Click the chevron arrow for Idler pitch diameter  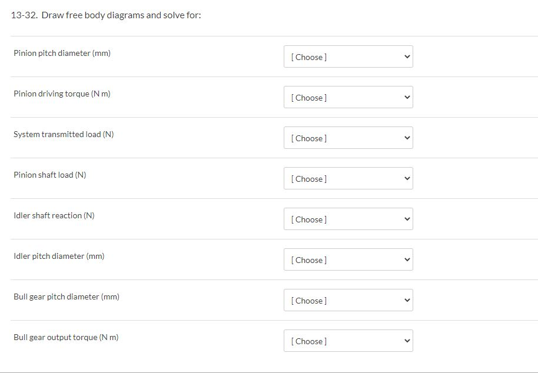tap(407, 259)
